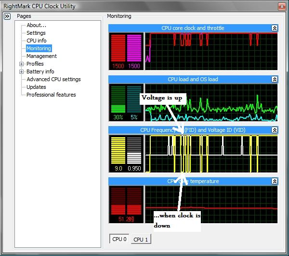This screenshot has width=289, height=256.
Task: Switch to the CPU 1 tab
Action: click(x=141, y=240)
